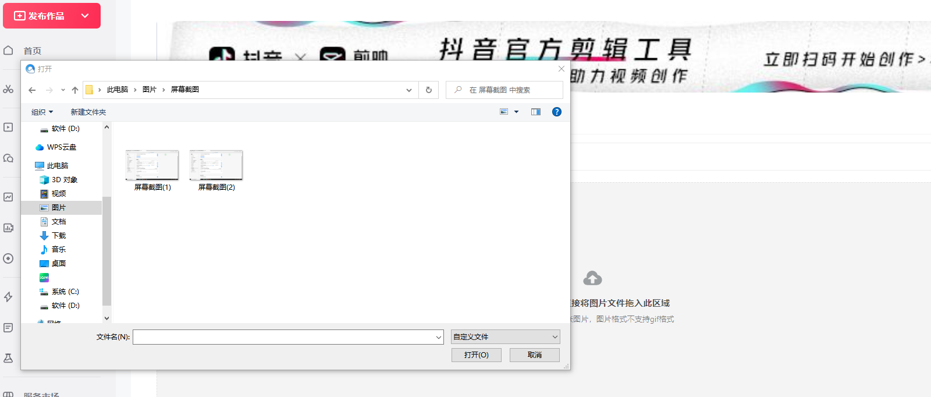This screenshot has width=931, height=397.
Task: Click 新建文件夹 in the toolbar
Action: coord(88,112)
